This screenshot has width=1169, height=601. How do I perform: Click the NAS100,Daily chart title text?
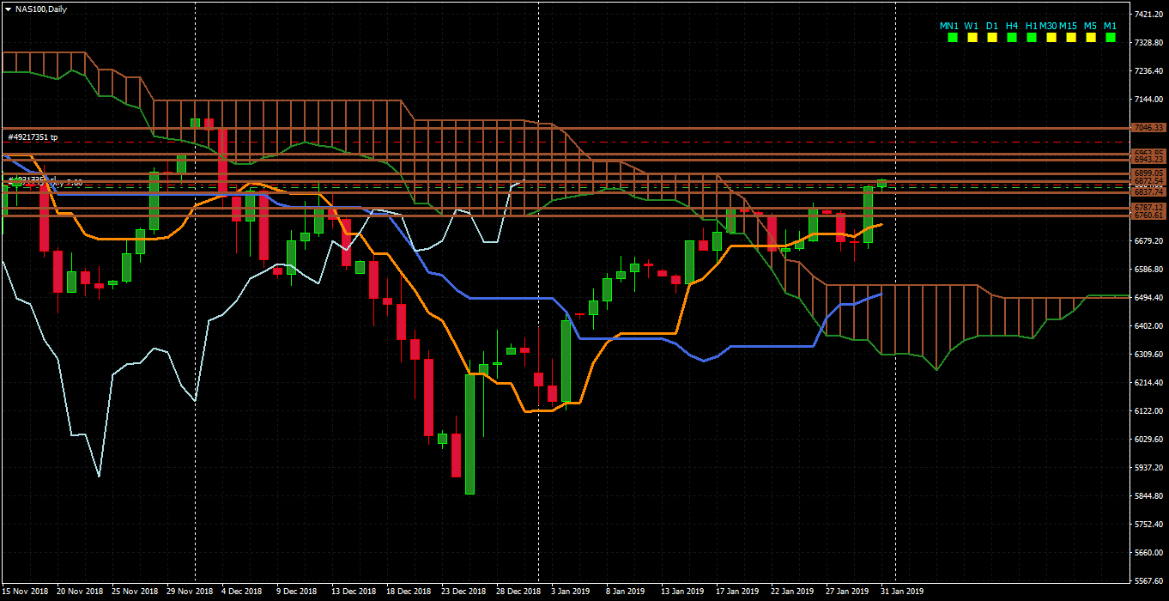pos(40,9)
